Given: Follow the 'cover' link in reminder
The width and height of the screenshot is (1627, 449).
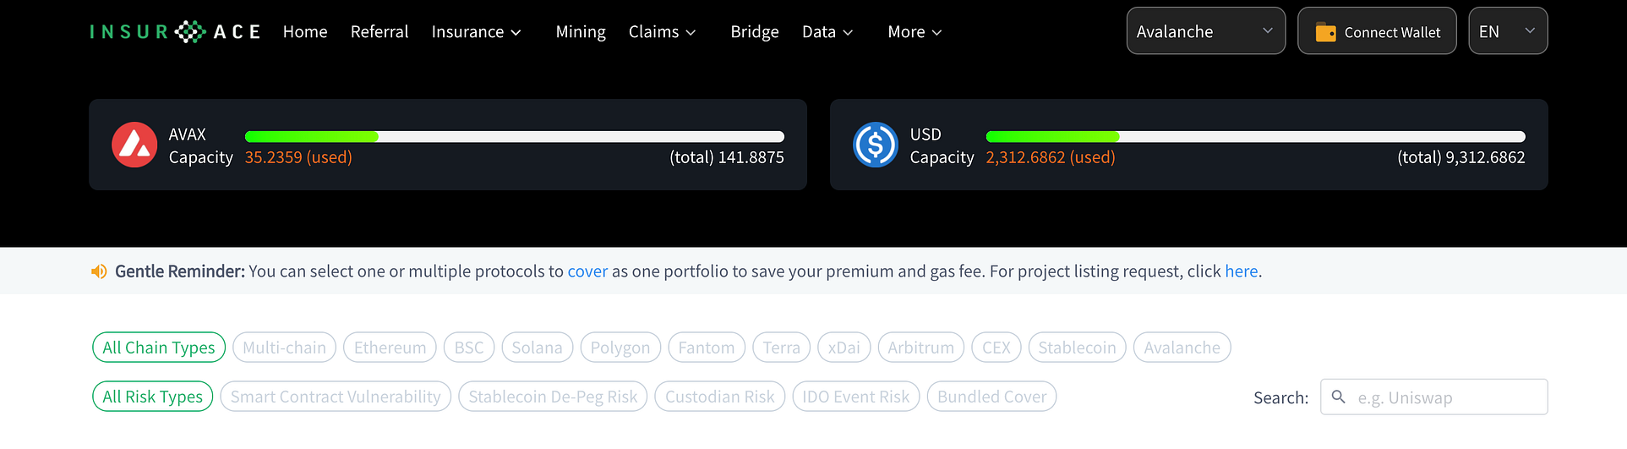Looking at the screenshot, I should click(x=587, y=271).
